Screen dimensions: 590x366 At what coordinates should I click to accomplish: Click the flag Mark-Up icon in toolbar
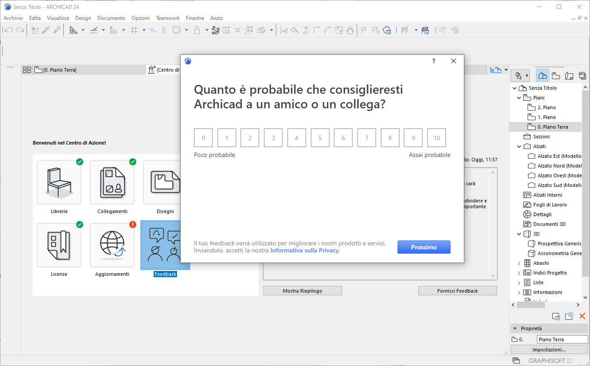tap(364, 30)
